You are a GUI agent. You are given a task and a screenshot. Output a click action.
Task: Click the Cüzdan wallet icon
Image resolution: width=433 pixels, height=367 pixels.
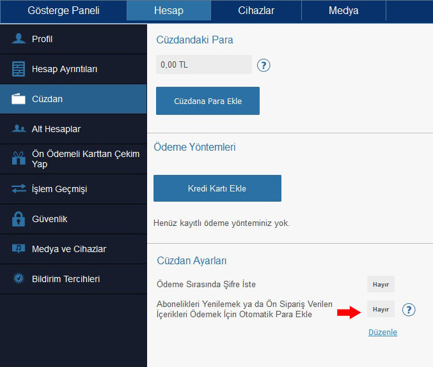click(x=19, y=99)
